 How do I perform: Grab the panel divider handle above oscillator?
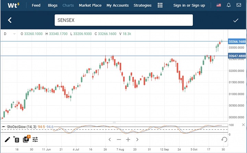114,123
